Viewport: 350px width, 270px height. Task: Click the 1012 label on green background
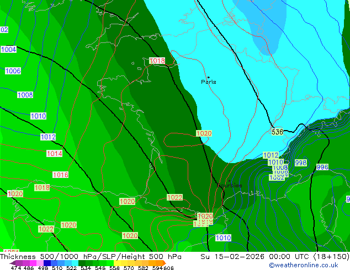(x=271, y=155)
